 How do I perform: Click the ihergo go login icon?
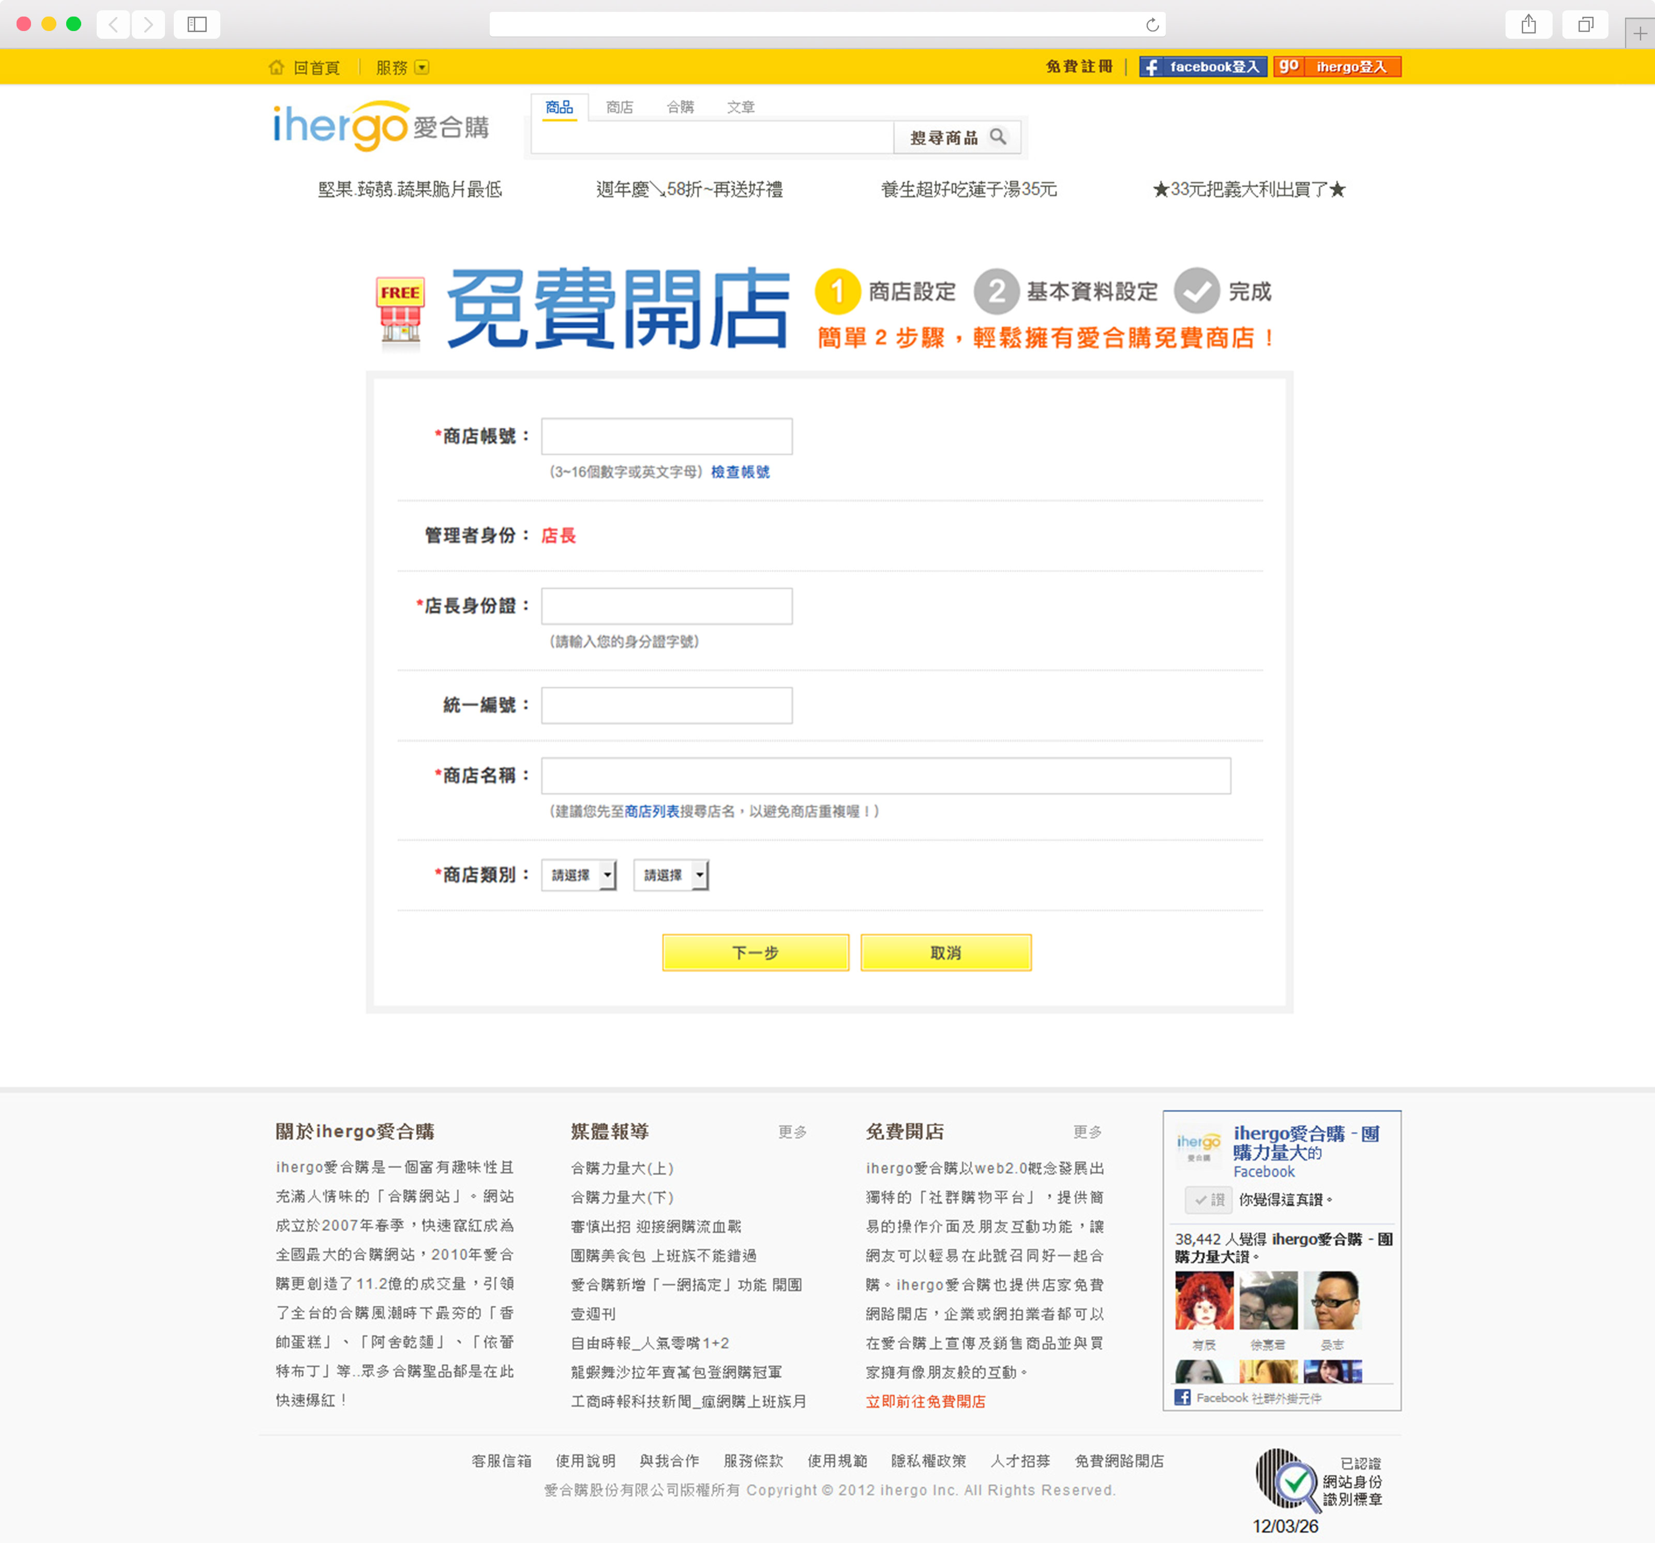(1289, 67)
